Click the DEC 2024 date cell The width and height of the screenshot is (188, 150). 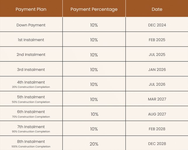tap(157, 25)
